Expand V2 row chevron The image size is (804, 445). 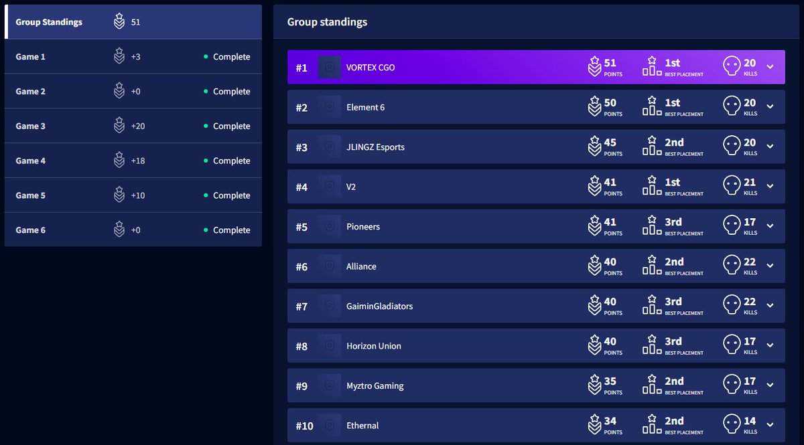(x=770, y=187)
